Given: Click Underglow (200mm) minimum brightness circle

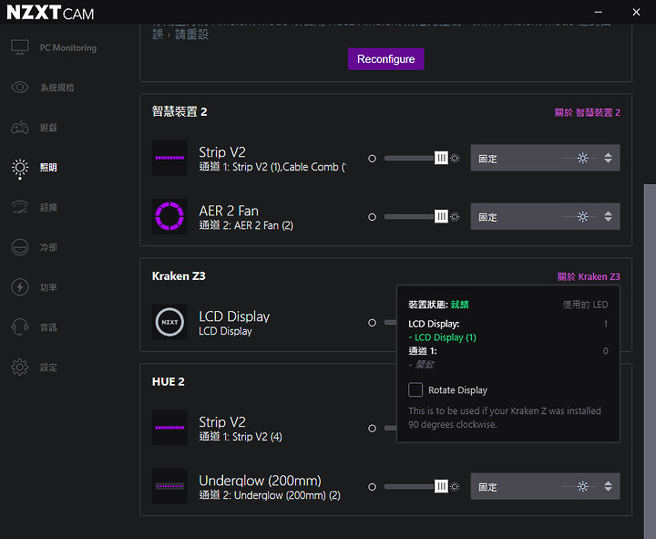Looking at the screenshot, I should pyautogui.click(x=372, y=487).
